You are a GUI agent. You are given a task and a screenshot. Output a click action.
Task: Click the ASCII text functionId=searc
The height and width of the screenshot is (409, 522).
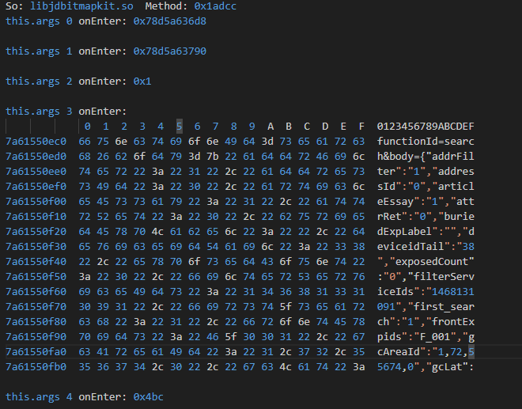click(426, 141)
